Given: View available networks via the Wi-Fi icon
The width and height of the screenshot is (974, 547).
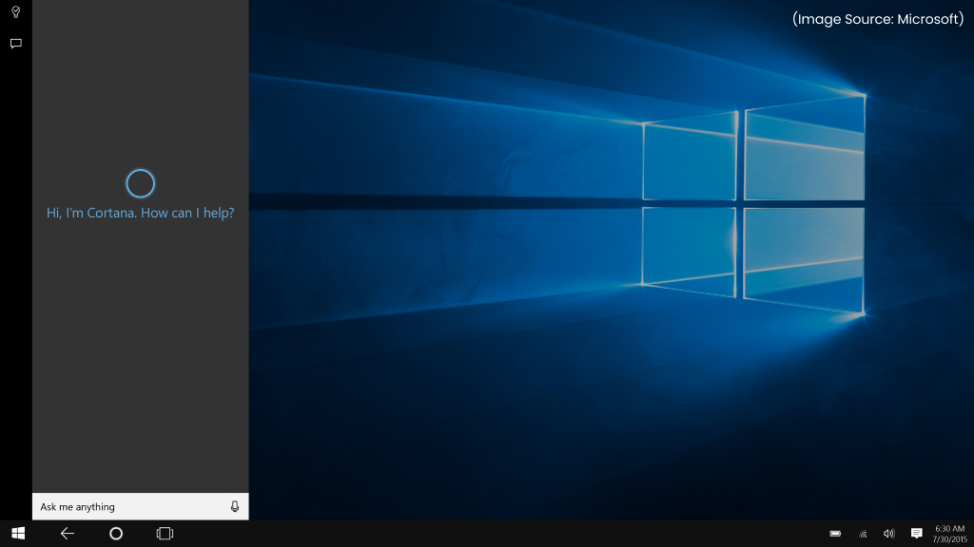Looking at the screenshot, I should [x=862, y=533].
